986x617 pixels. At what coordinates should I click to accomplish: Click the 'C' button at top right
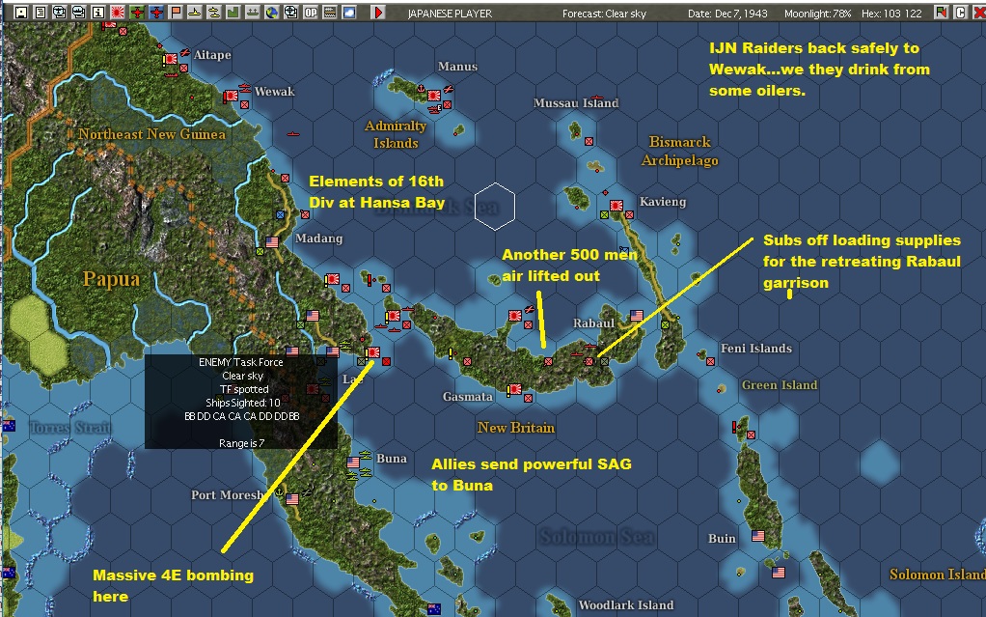(x=960, y=12)
